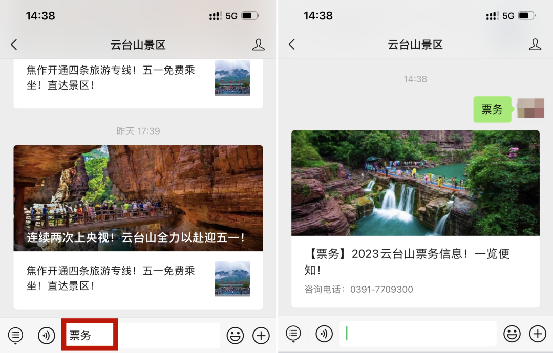Image resolution: width=553 pixels, height=353 pixels.
Task: Tap sent 票务 green message bubble
Action: click(x=492, y=109)
